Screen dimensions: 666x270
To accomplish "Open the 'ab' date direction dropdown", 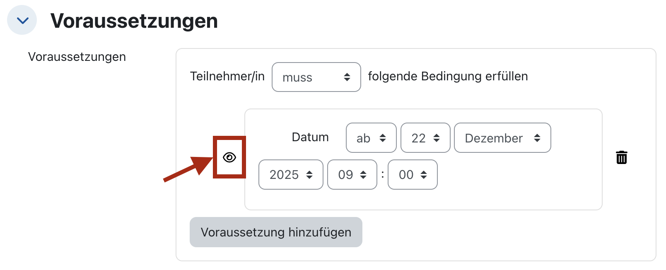I will (371, 138).
